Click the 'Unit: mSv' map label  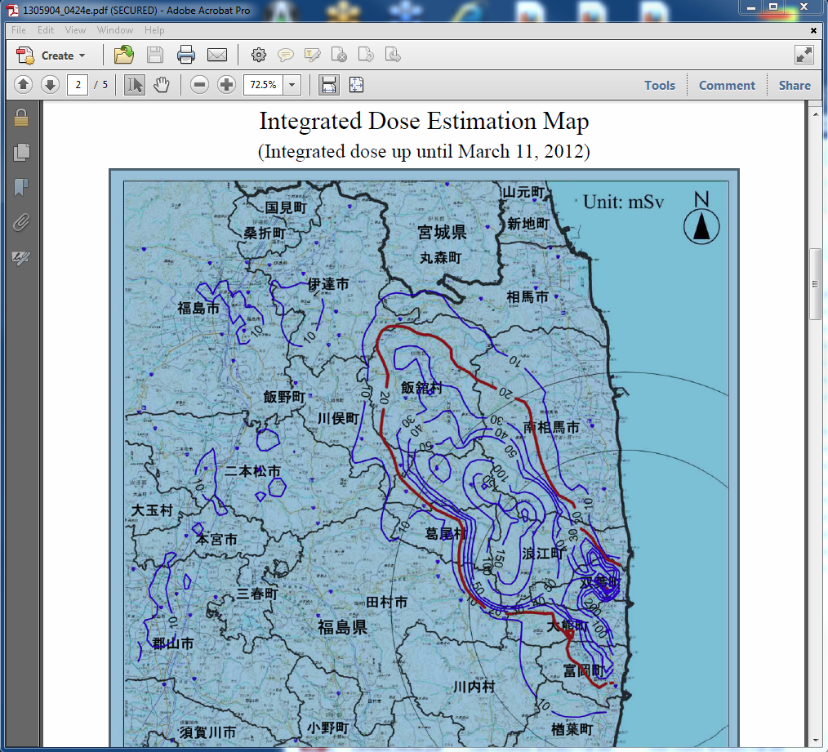623,202
